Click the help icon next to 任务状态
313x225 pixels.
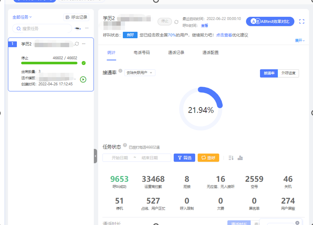(x=125, y=145)
